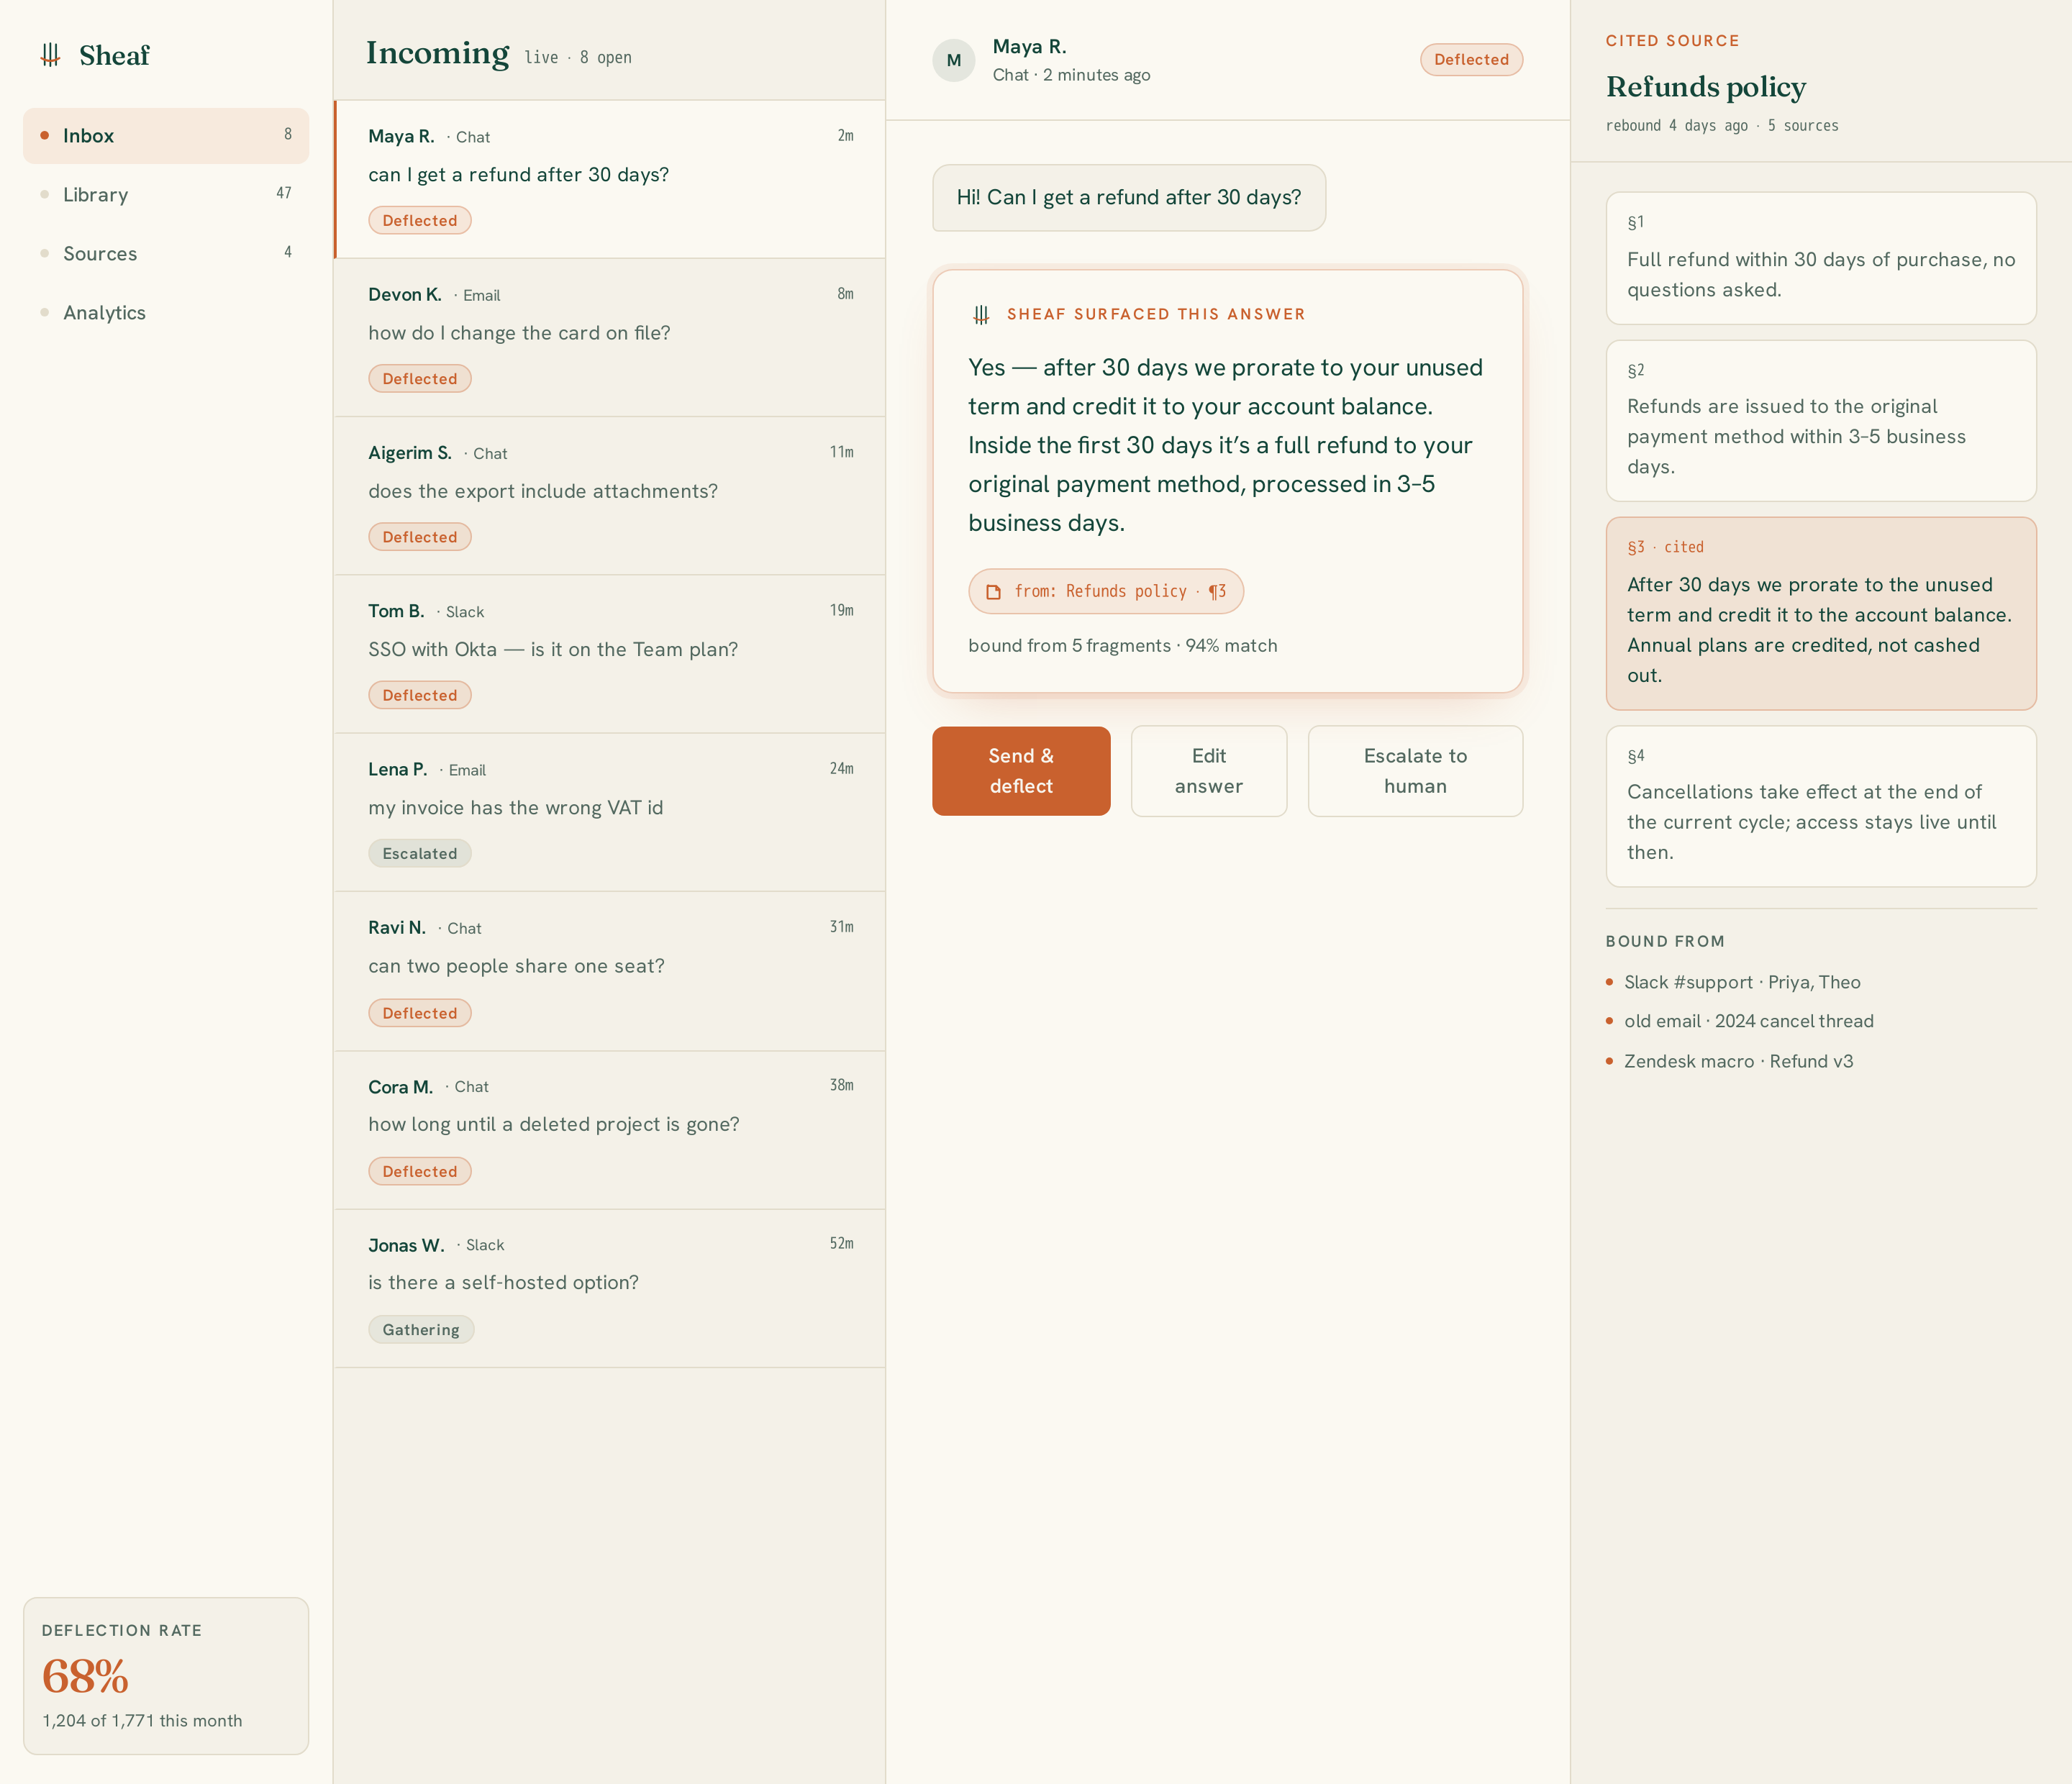Click 'Zendesk macro · Refund v3' source
The height and width of the screenshot is (1784, 2072).
tap(1738, 1062)
